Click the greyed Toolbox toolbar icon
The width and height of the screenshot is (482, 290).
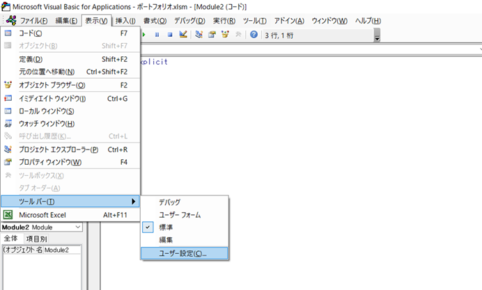click(x=238, y=34)
